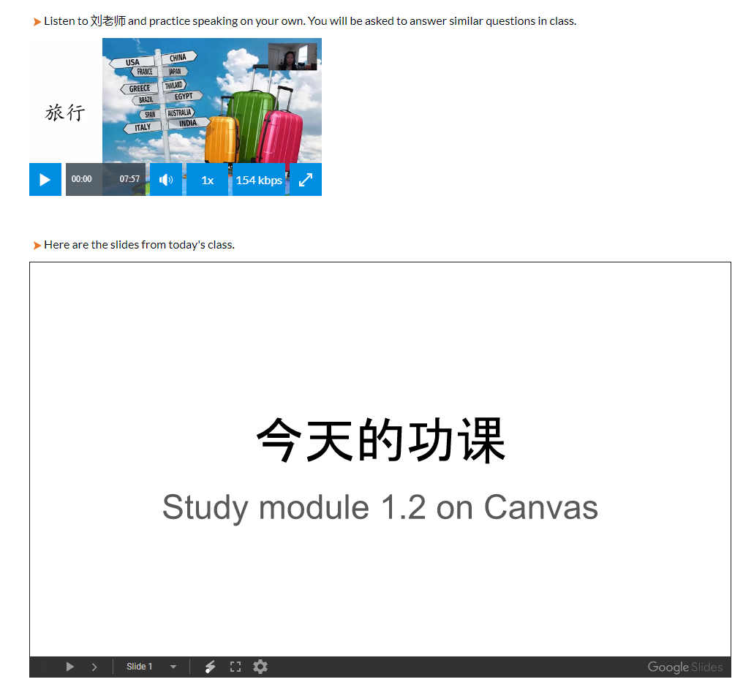Go to the next slide arrow
Viewport: 754px width, 682px height.
pyautogui.click(x=94, y=667)
